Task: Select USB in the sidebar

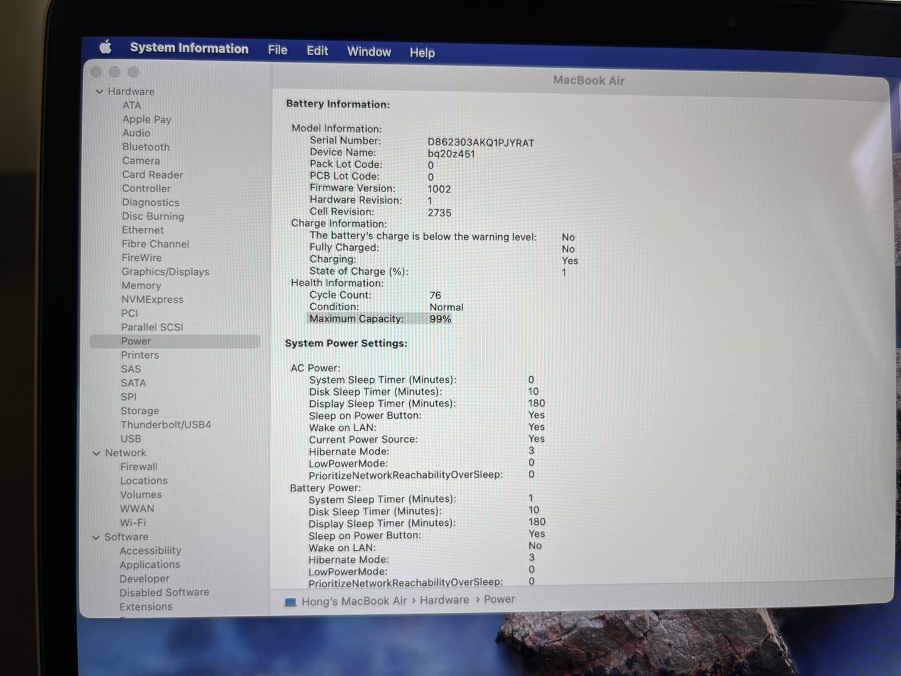Action: 131,439
